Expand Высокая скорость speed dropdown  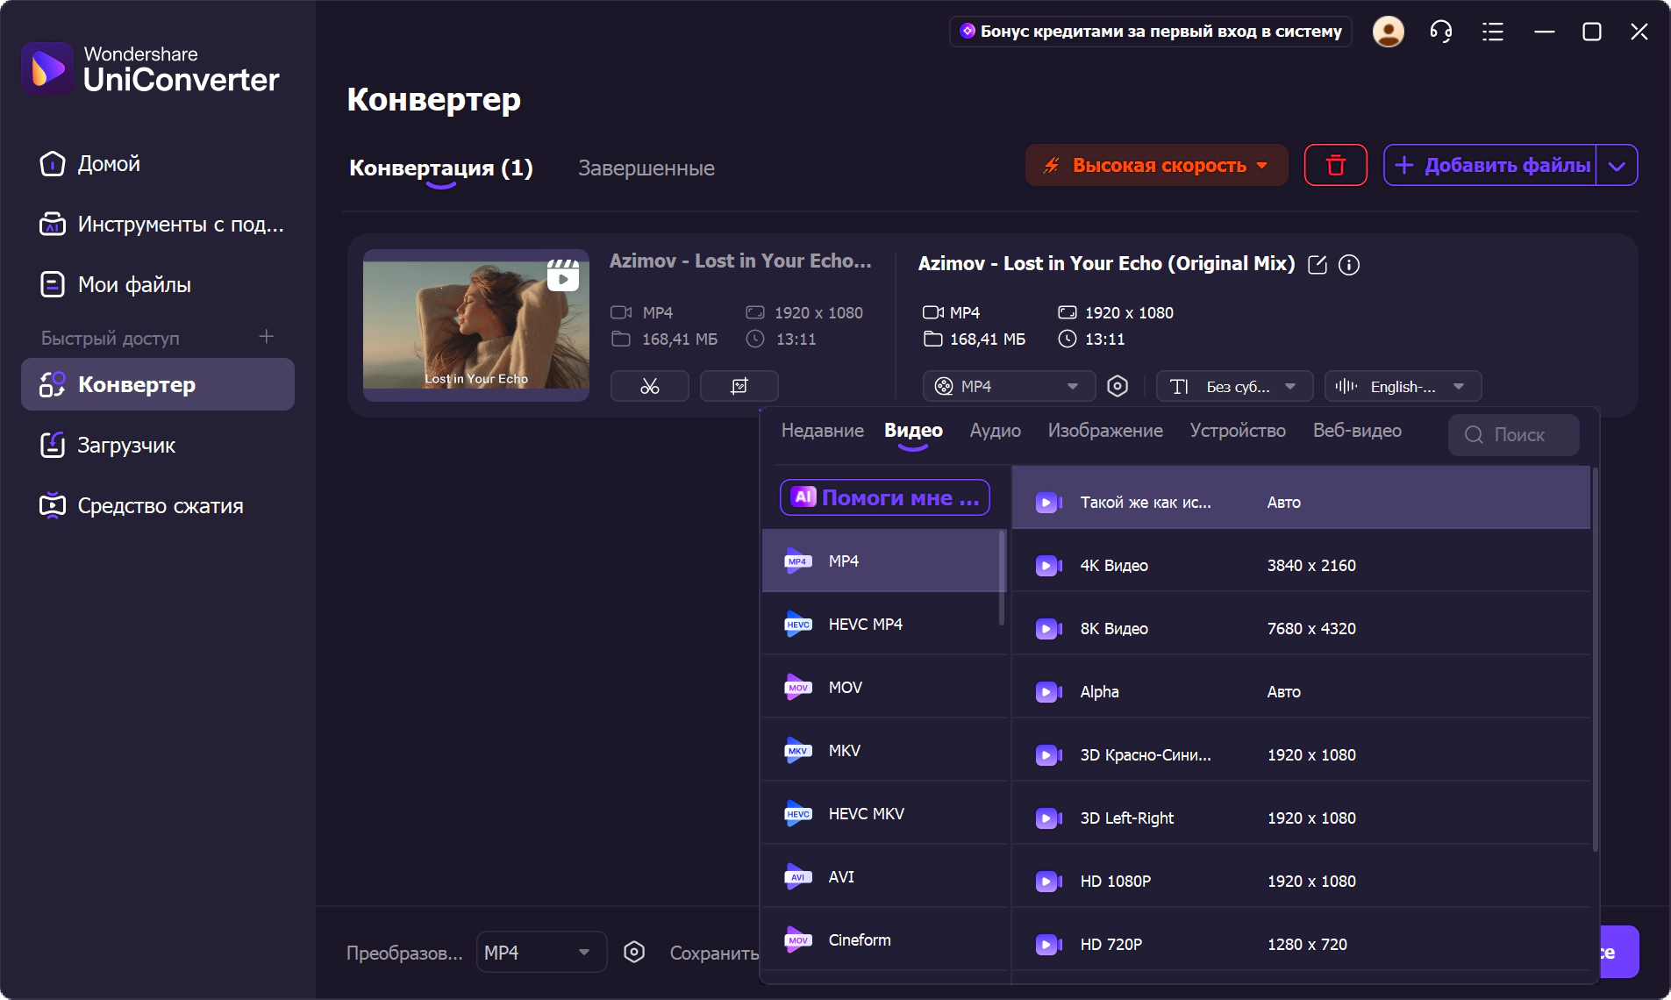[1156, 165]
